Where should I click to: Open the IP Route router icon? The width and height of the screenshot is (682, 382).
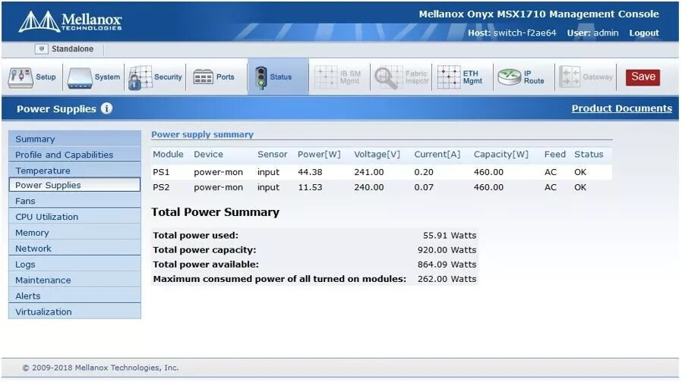pyautogui.click(x=510, y=77)
